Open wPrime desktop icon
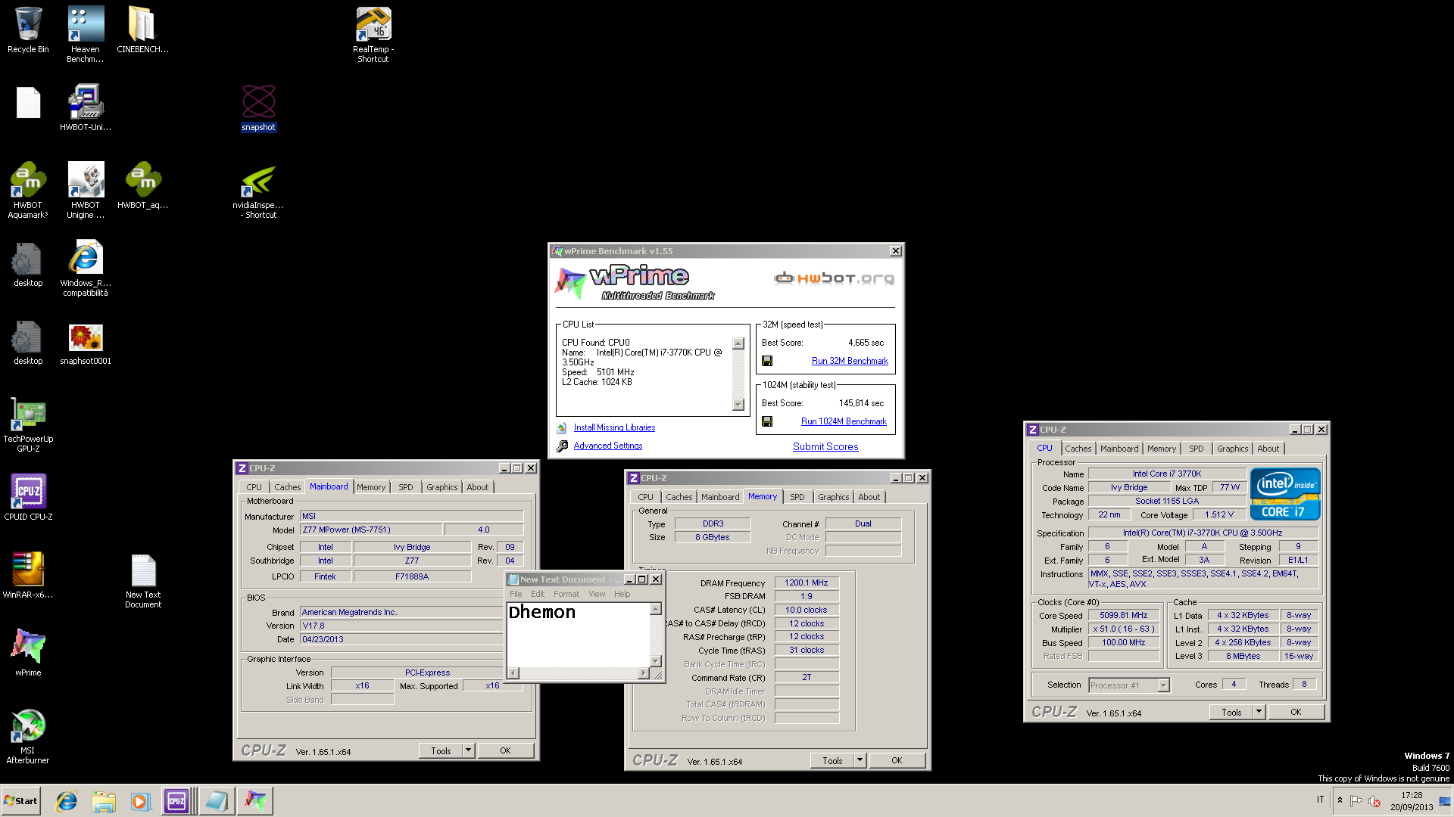Image resolution: width=1454 pixels, height=817 pixels. pos(28,654)
